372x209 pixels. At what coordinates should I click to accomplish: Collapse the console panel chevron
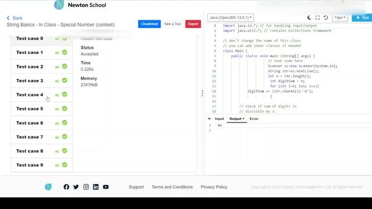209,118
